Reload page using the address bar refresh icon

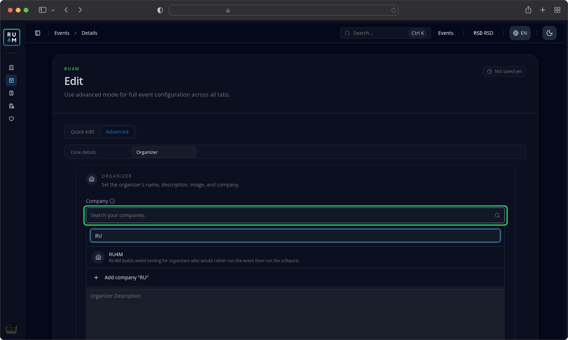(393, 10)
